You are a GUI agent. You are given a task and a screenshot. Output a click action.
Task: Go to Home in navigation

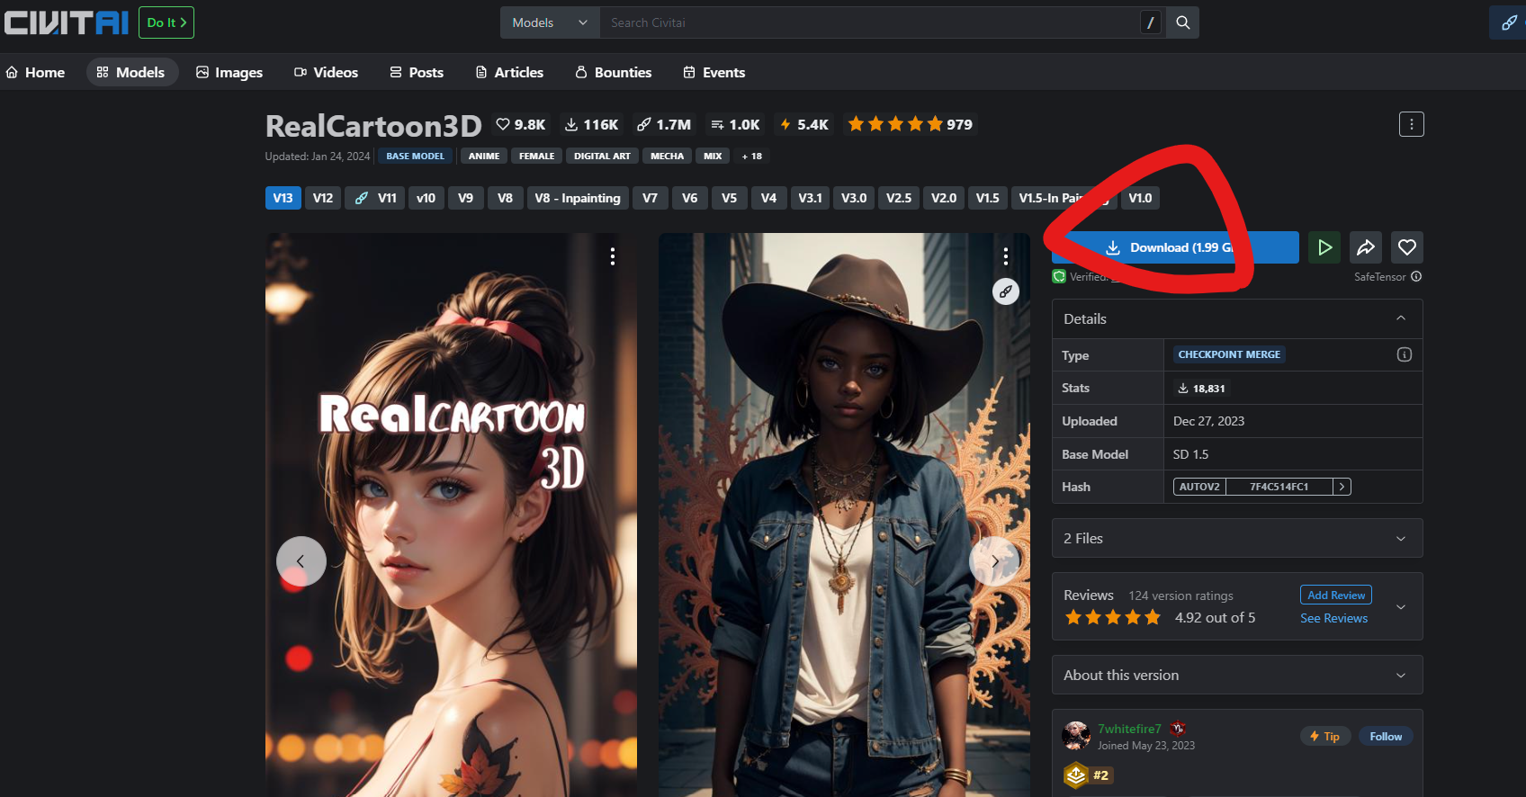(36, 72)
